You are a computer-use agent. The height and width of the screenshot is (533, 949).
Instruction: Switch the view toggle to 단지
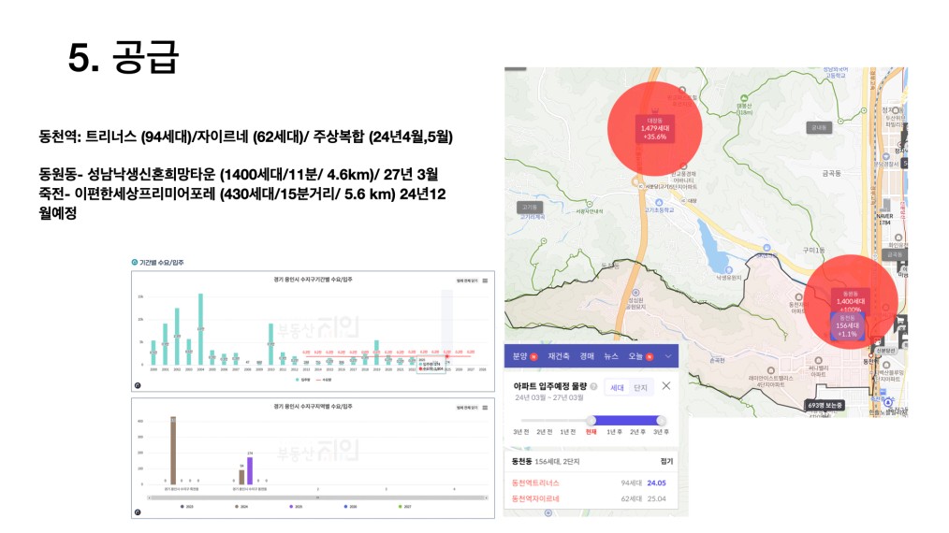pos(640,387)
